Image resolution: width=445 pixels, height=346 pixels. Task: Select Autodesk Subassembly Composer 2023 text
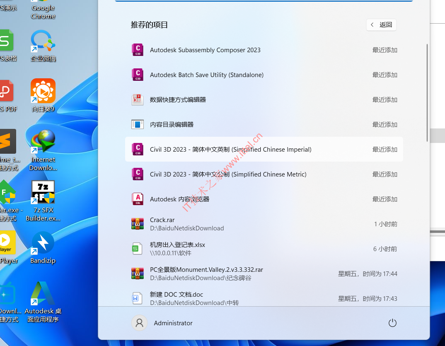[205, 50]
